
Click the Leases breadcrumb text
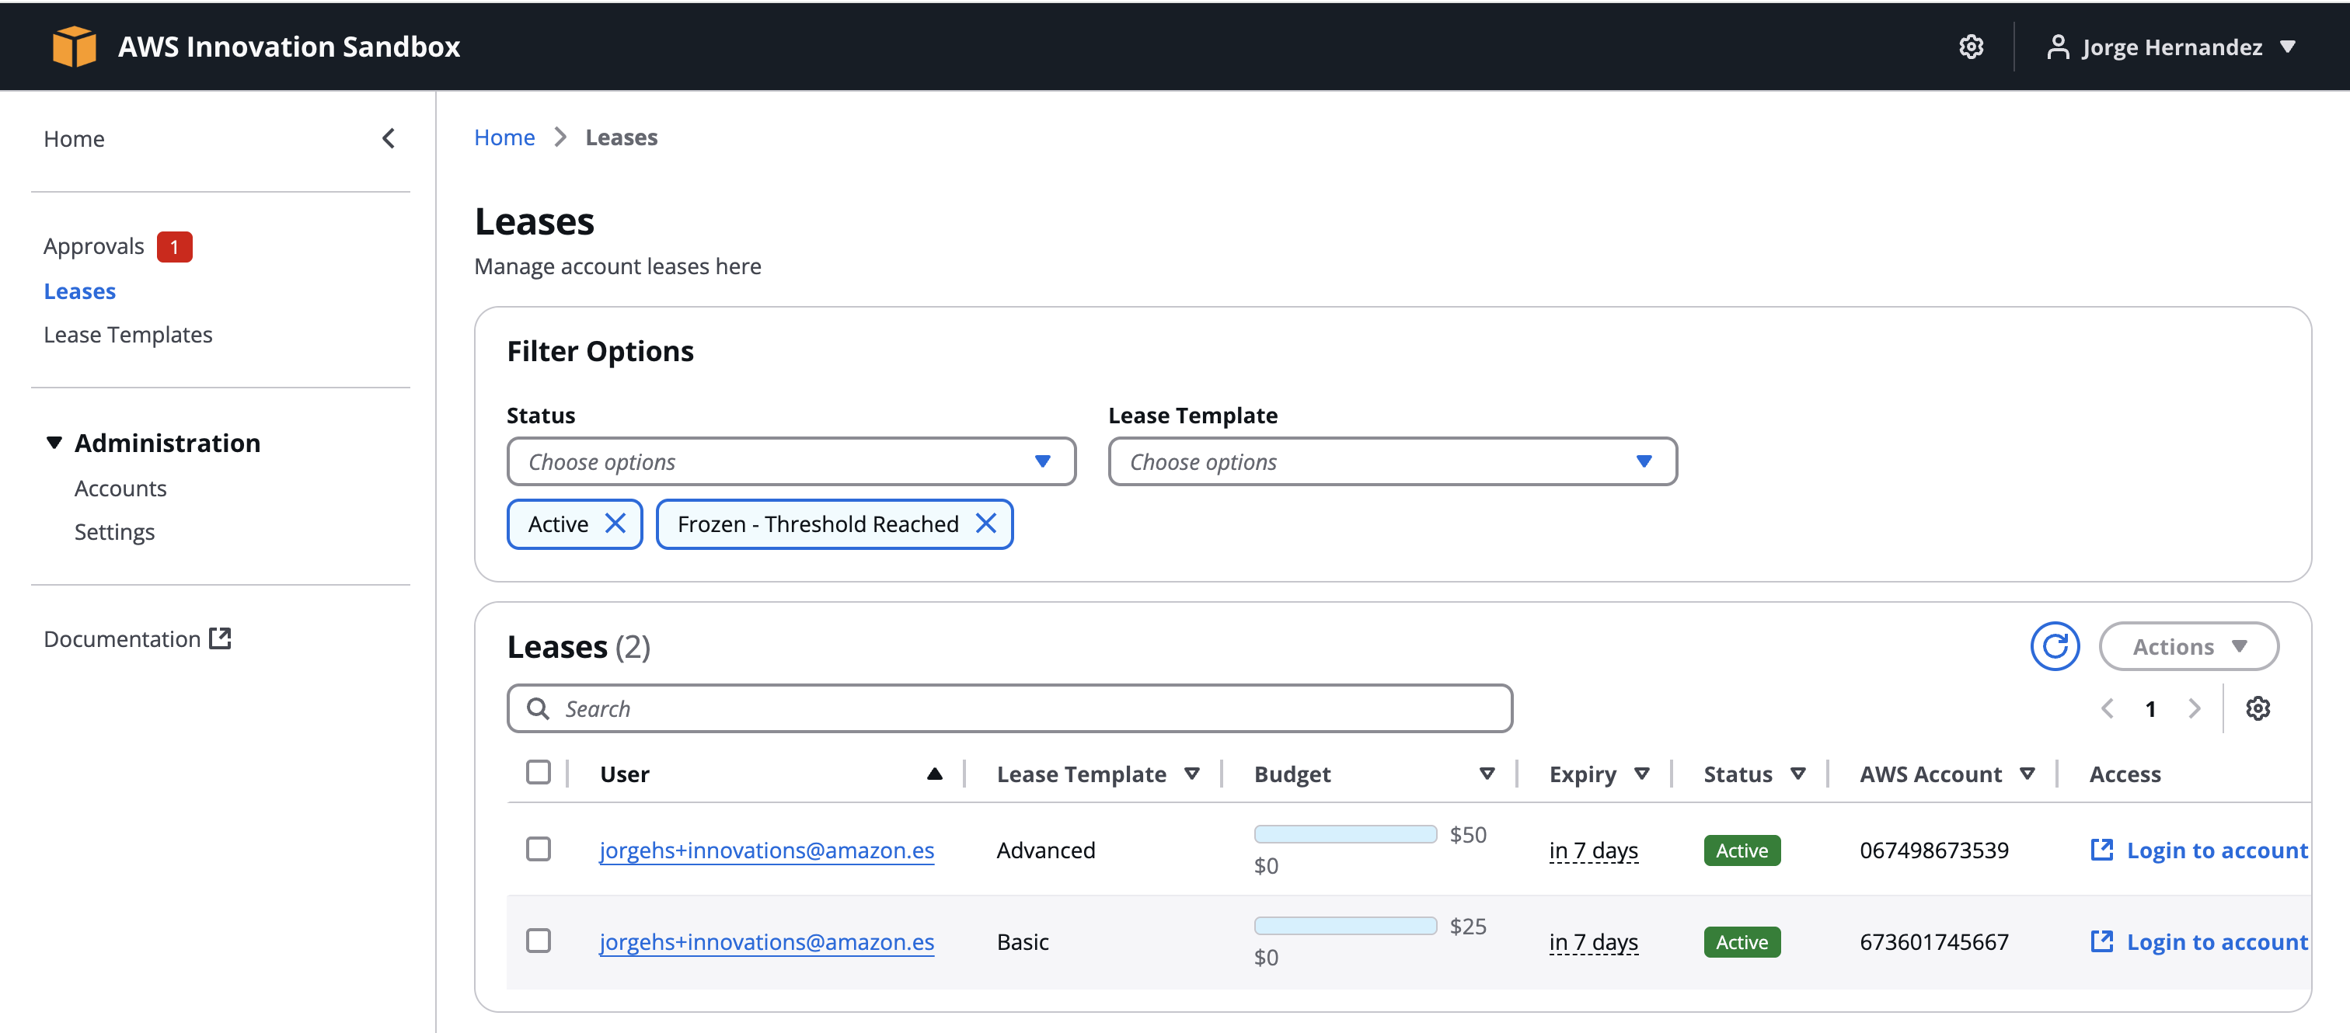tap(621, 137)
